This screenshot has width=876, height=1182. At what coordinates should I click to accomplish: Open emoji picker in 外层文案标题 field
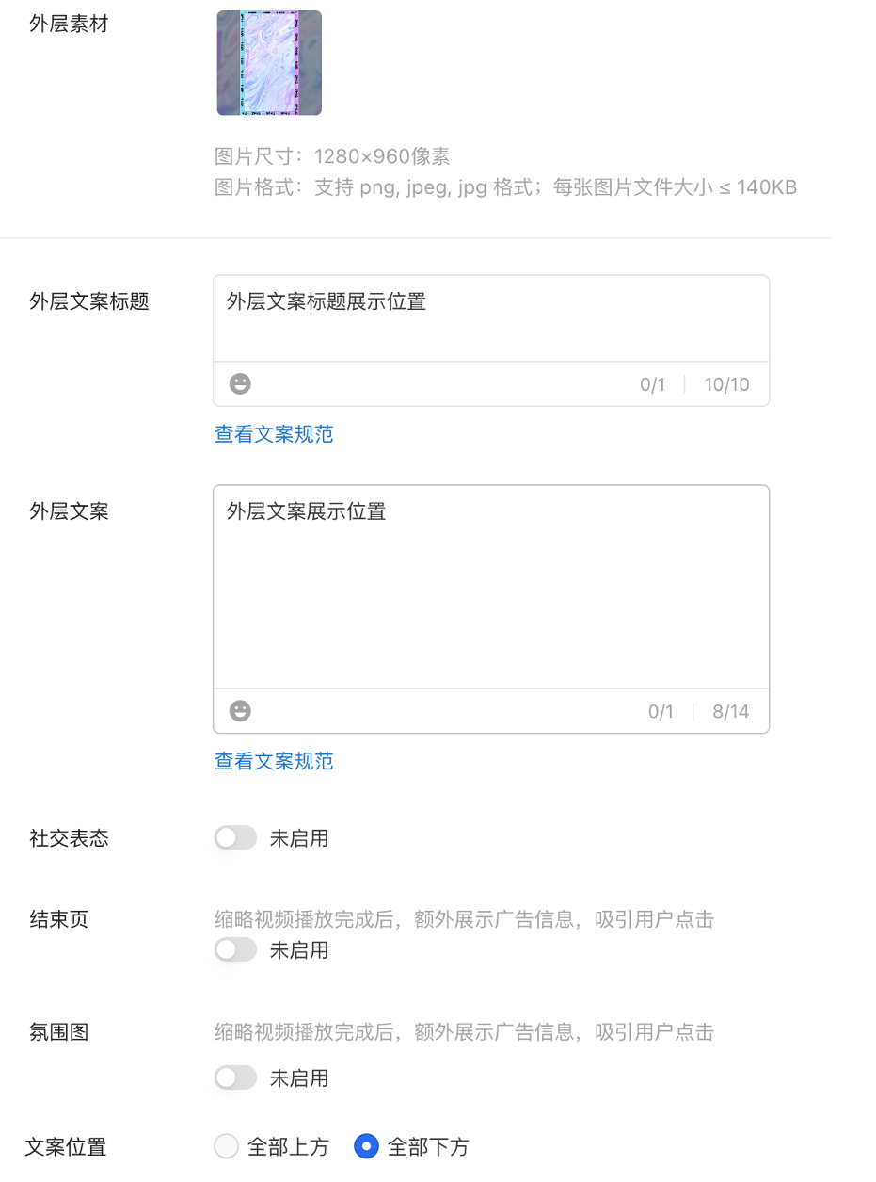point(241,384)
